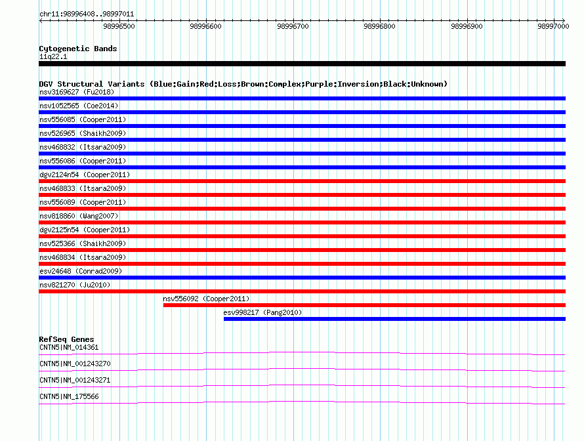Click the nsv3169627 (Fu2018) variant label
The image size is (584, 441).
point(77,92)
